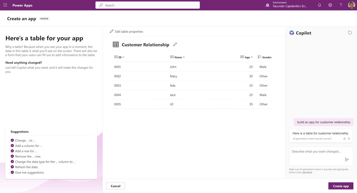Screen dimensions: 357x193
Task: Click the help question mark icon
Action: pos(341,5)
